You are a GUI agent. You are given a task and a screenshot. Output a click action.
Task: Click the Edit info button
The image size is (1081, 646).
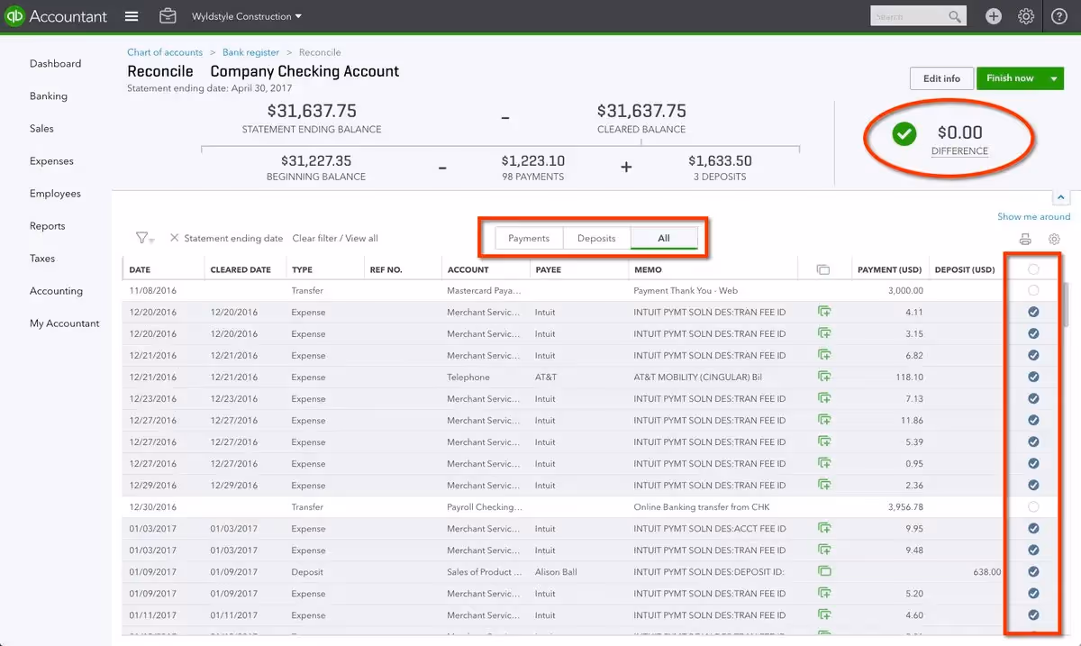coord(940,78)
